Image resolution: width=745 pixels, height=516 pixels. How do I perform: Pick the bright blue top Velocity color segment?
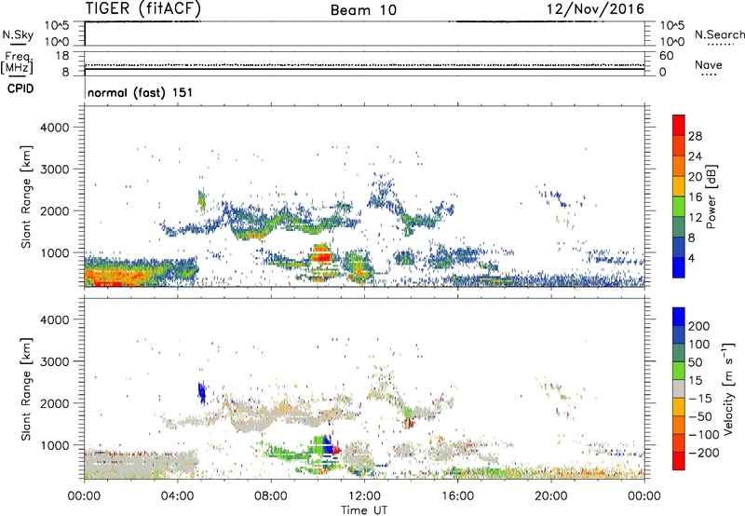click(x=679, y=317)
